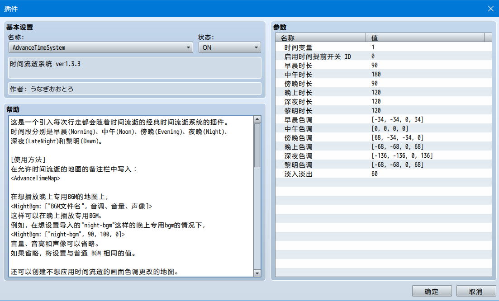Select the 晚上时长 parameter row

(384, 93)
